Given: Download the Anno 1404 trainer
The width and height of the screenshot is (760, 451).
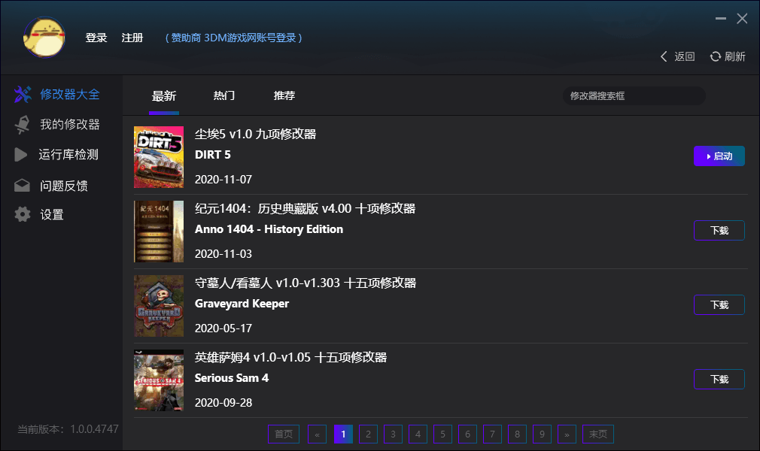Looking at the screenshot, I should click(x=719, y=230).
